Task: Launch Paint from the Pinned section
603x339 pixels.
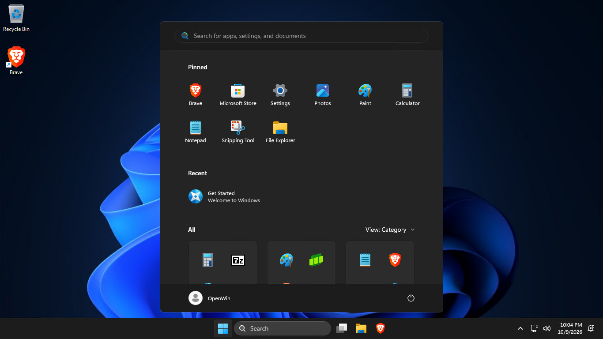Action: point(365,94)
